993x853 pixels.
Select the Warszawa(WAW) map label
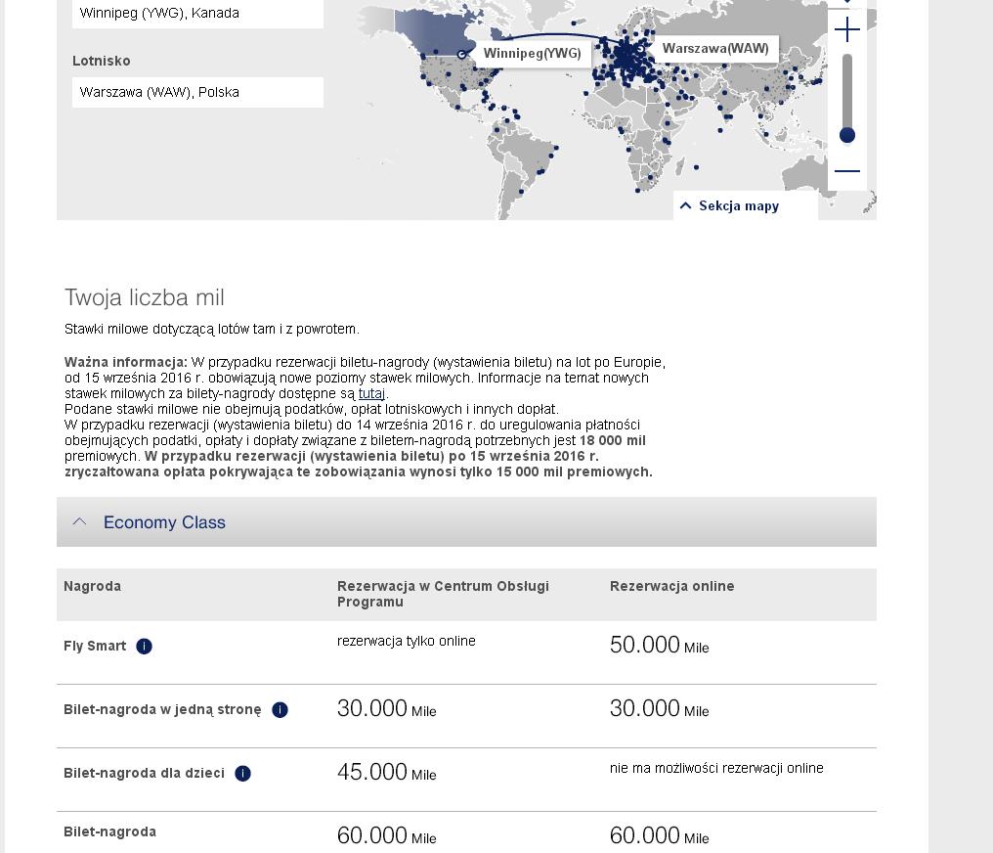click(x=715, y=48)
